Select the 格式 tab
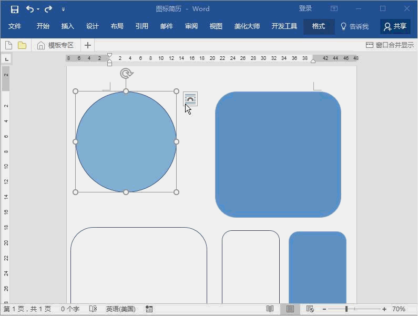418x316 pixels. tap(319, 26)
